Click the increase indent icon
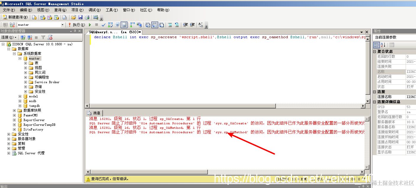Screen dimensions: 416x188 (192, 25)
